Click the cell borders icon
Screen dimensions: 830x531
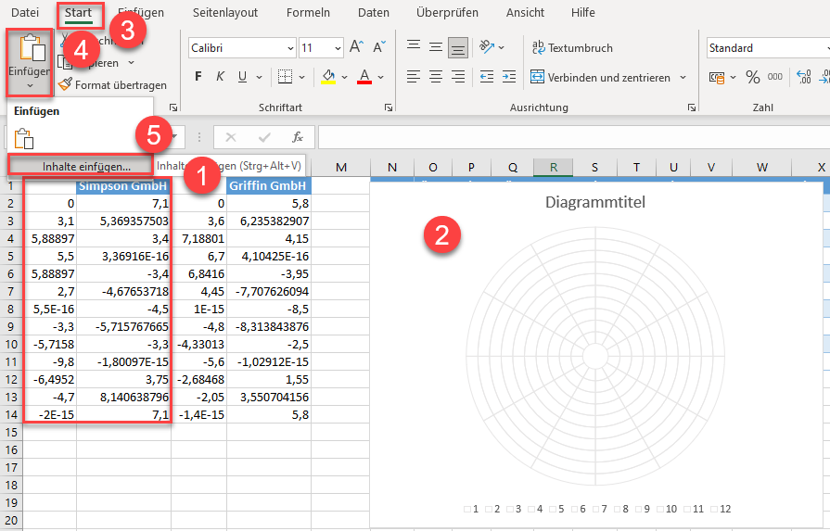(x=286, y=77)
